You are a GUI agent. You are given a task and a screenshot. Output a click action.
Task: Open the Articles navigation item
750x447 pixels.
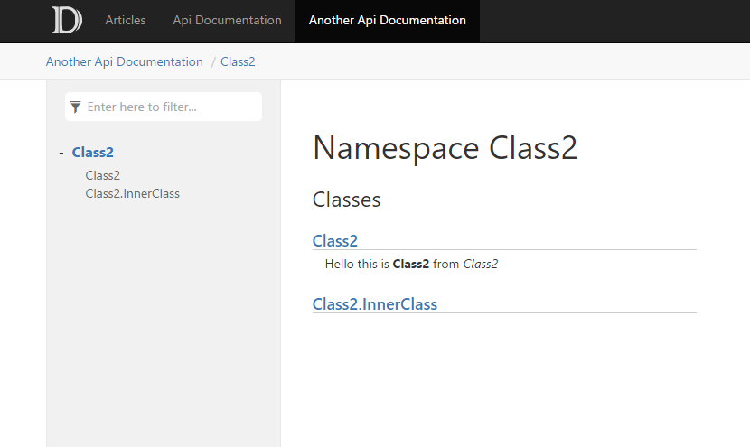click(125, 20)
